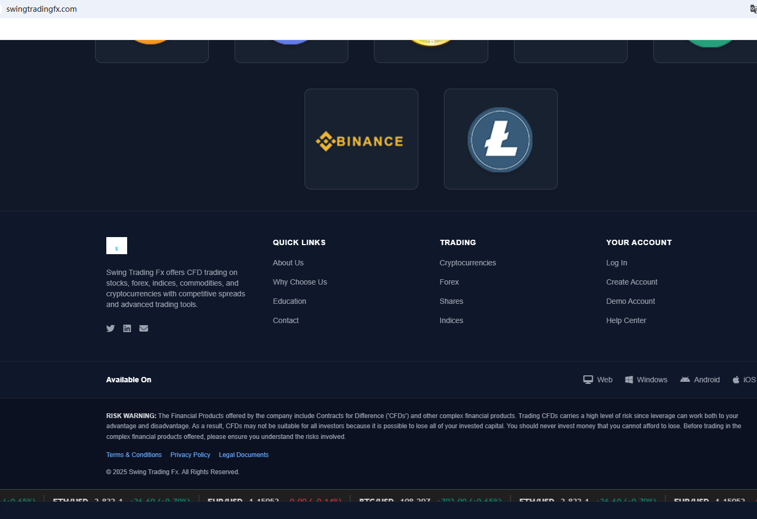The width and height of the screenshot is (757, 519).
Task: Click the Windows platform label
Action: (x=652, y=380)
